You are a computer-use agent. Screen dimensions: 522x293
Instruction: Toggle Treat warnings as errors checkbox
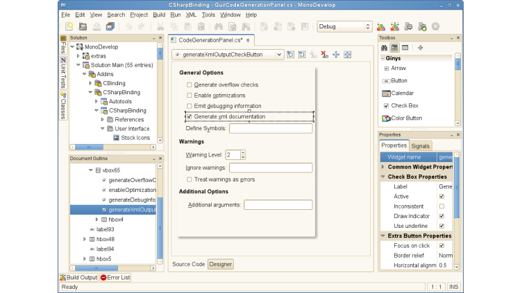189,179
